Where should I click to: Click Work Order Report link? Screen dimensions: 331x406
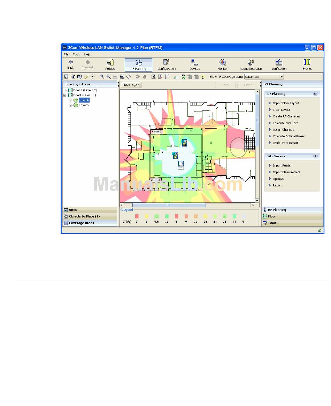pos(285,143)
